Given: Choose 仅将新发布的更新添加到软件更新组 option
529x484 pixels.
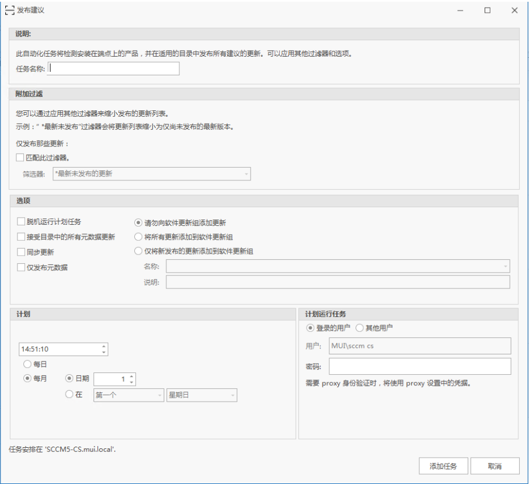Looking at the screenshot, I should [x=138, y=251].
